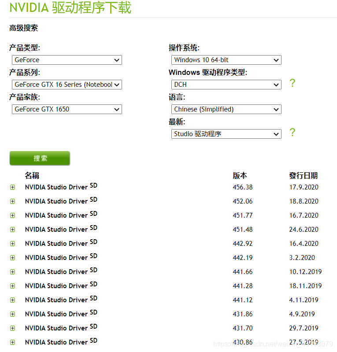Viewport: 337px width, 352px height.
Task: Click version number 456.38
Action: (243, 187)
